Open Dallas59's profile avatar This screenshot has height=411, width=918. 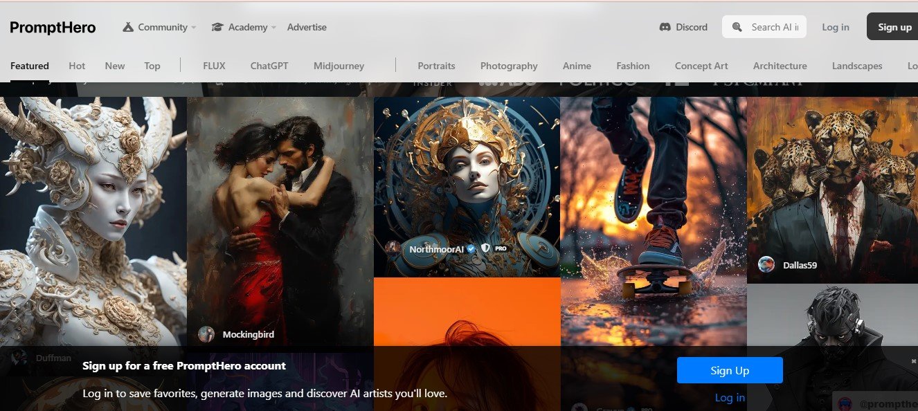pos(766,264)
